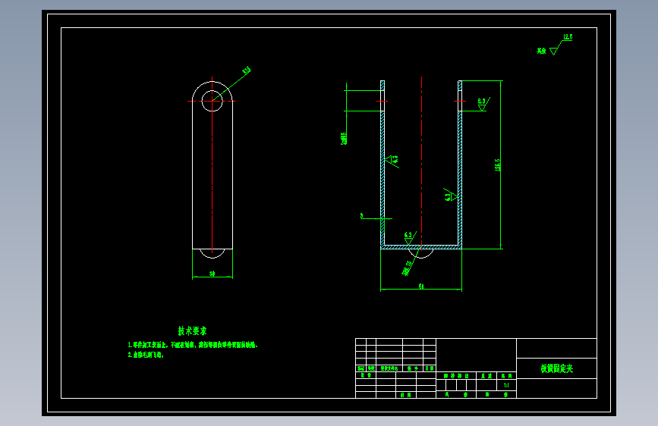Click the '日期' cell in the bottom row of the title block
658x426 pixels.
tap(405, 395)
